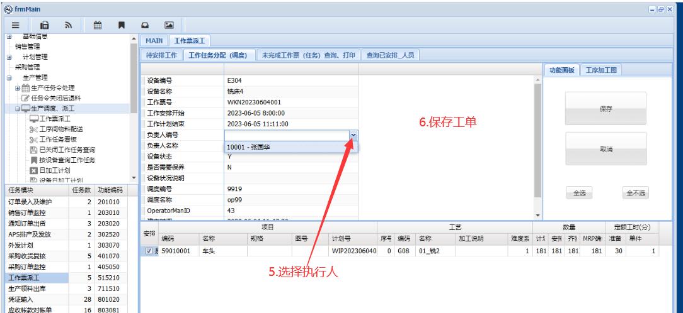Expand the 生产任务令处理 node

[18, 88]
